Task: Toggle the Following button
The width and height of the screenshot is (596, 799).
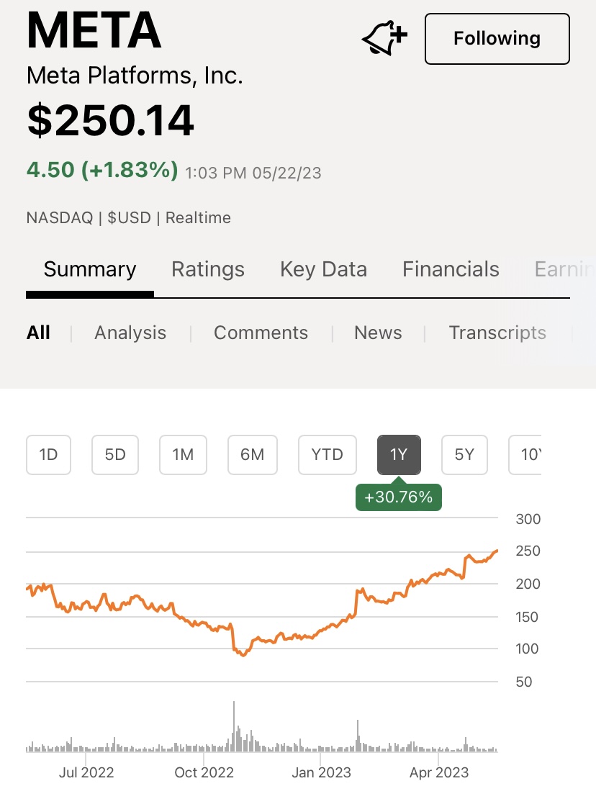Action: point(497,39)
